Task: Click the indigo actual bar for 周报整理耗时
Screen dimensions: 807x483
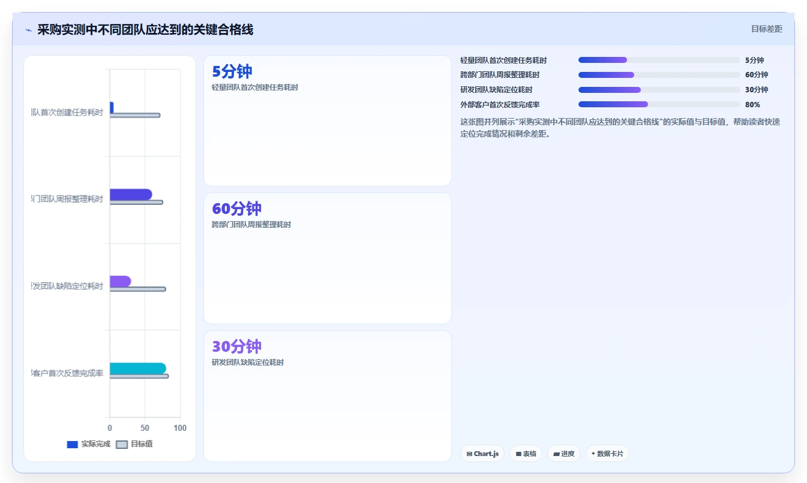Action: [x=131, y=194]
